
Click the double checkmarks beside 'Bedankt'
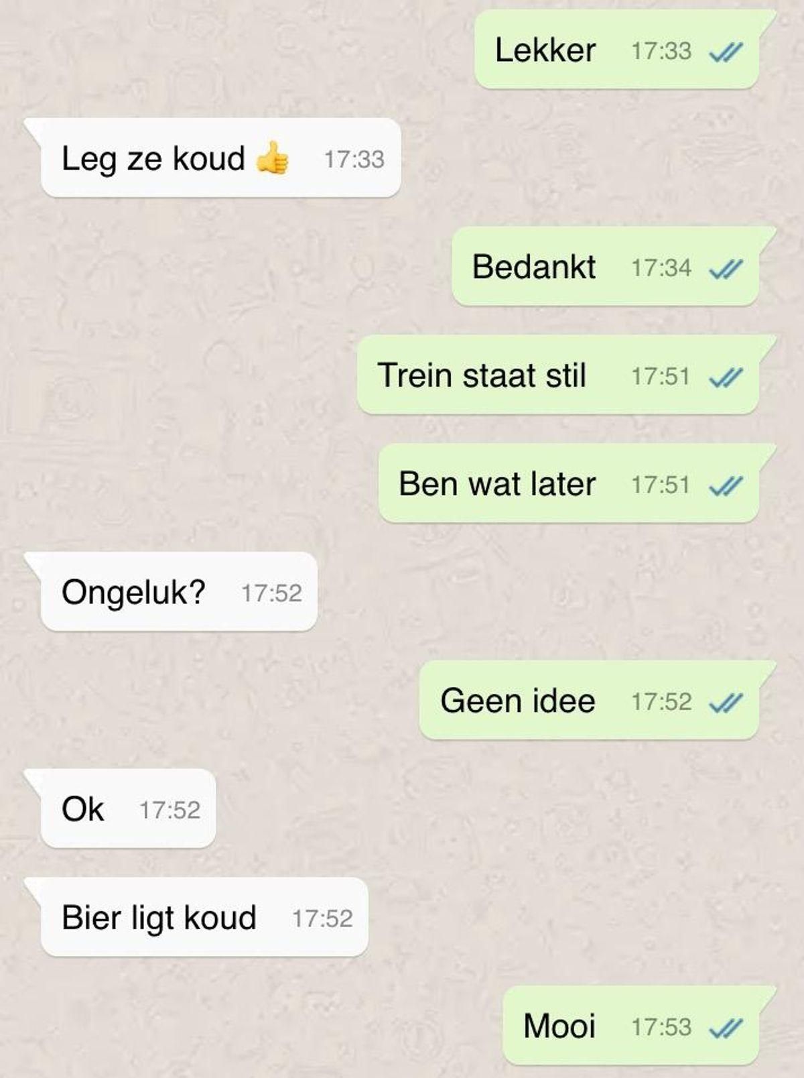[726, 269]
